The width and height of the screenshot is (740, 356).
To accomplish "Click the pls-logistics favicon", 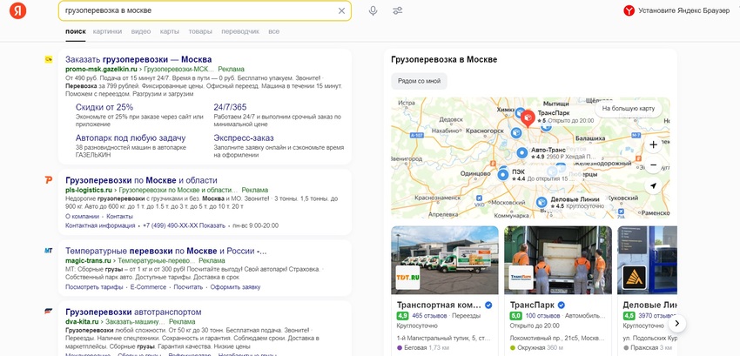I will pyautogui.click(x=49, y=180).
